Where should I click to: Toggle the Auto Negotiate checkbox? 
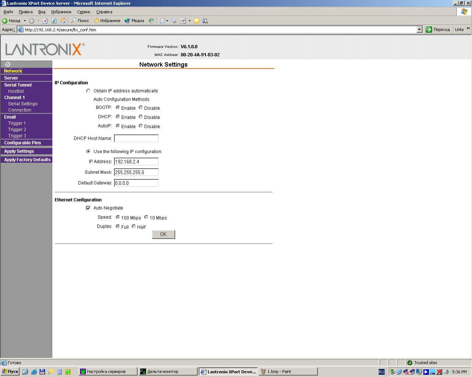[88, 208]
